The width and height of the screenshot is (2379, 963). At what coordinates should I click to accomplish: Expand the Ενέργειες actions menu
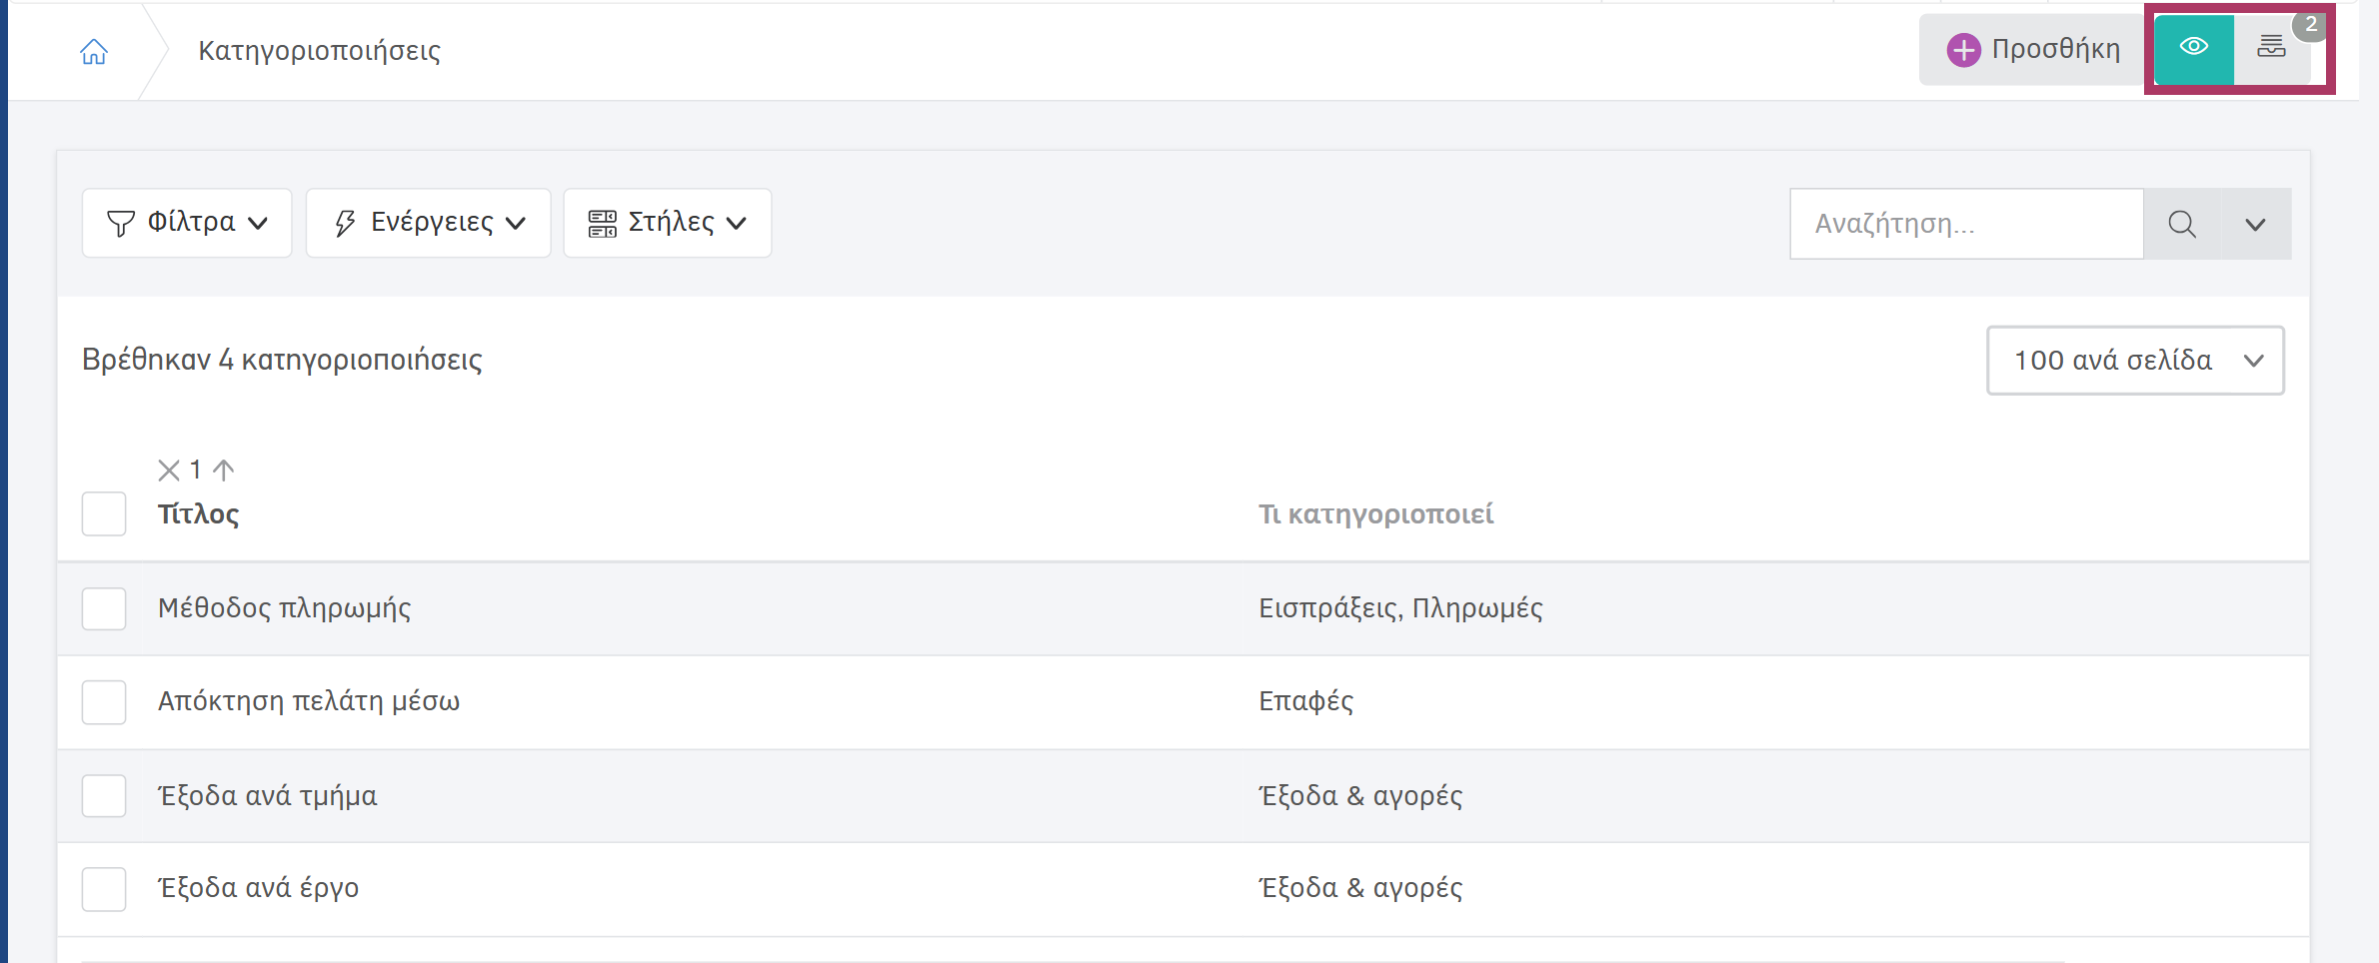point(428,223)
